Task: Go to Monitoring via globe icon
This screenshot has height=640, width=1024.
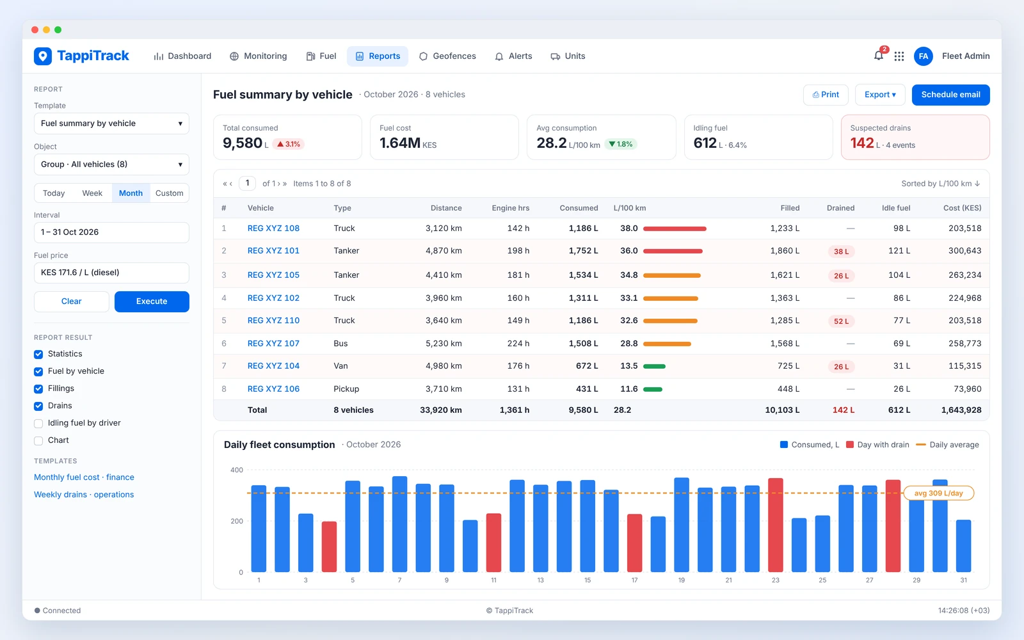Action: pyautogui.click(x=234, y=56)
